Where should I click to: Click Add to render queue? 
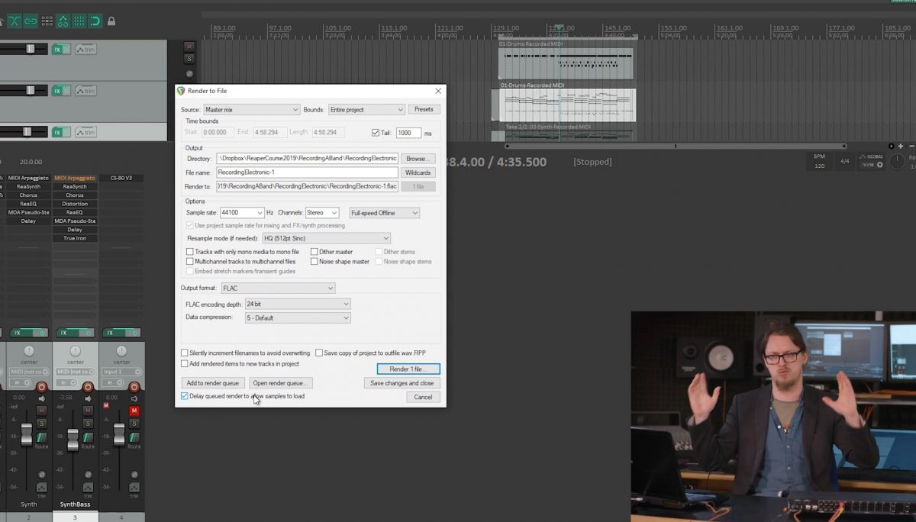[212, 382]
